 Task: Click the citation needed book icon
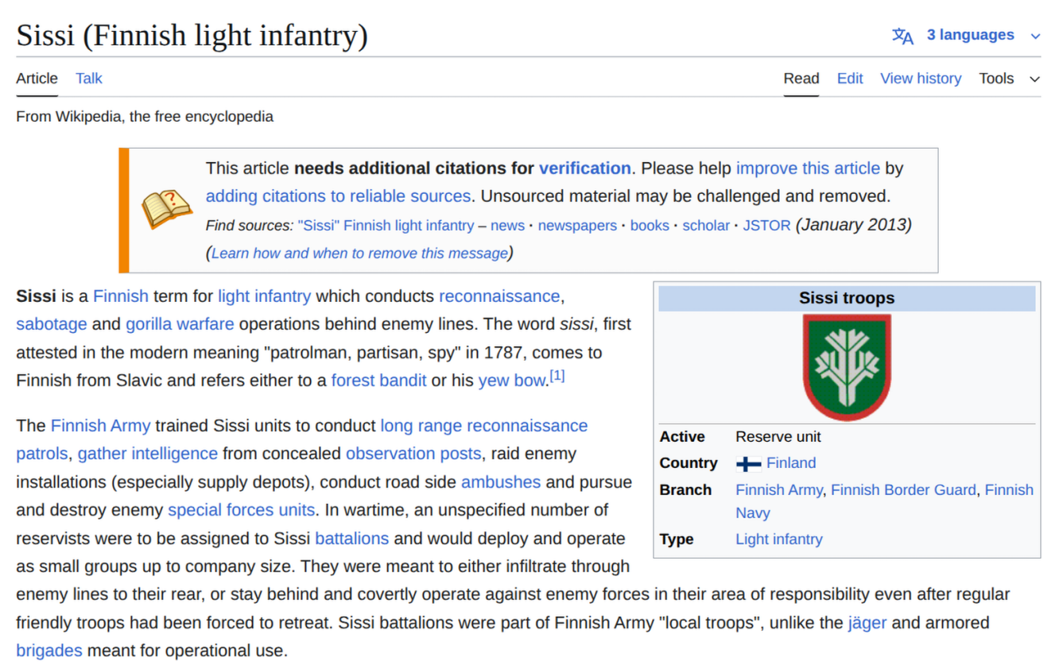(167, 210)
